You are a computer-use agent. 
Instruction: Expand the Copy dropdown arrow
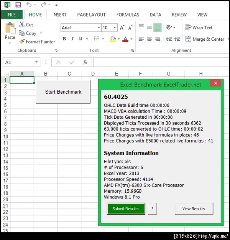tap(41, 33)
